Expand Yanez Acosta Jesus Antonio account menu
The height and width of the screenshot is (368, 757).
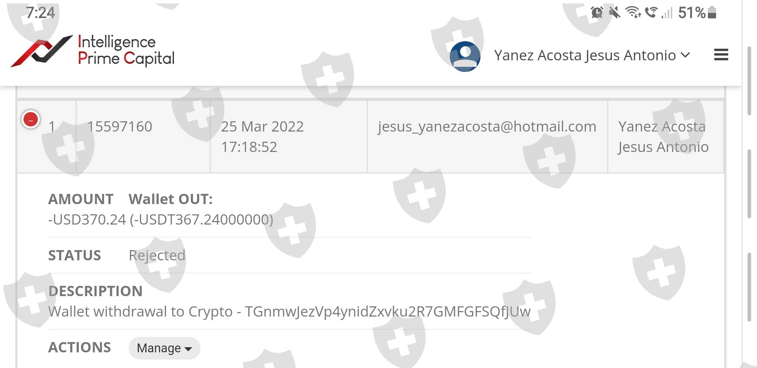pyautogui.click(x=592, y=55)
